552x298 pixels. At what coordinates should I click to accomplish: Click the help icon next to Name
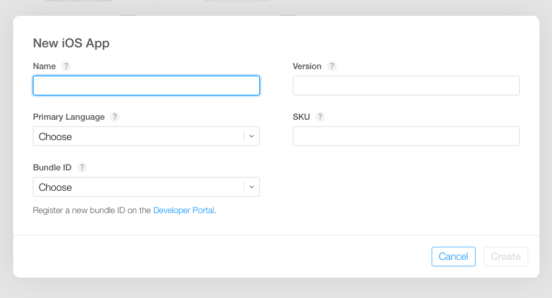point(66,66)
